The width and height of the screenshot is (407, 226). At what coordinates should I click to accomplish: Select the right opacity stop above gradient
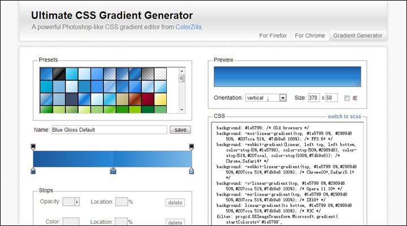[192, 147]
